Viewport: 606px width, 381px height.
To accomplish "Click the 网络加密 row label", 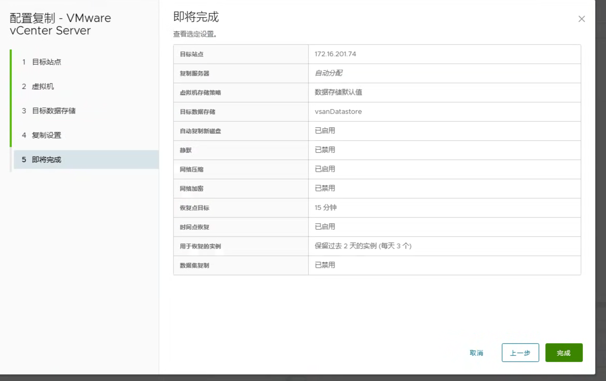I will [x=191, y=189].
